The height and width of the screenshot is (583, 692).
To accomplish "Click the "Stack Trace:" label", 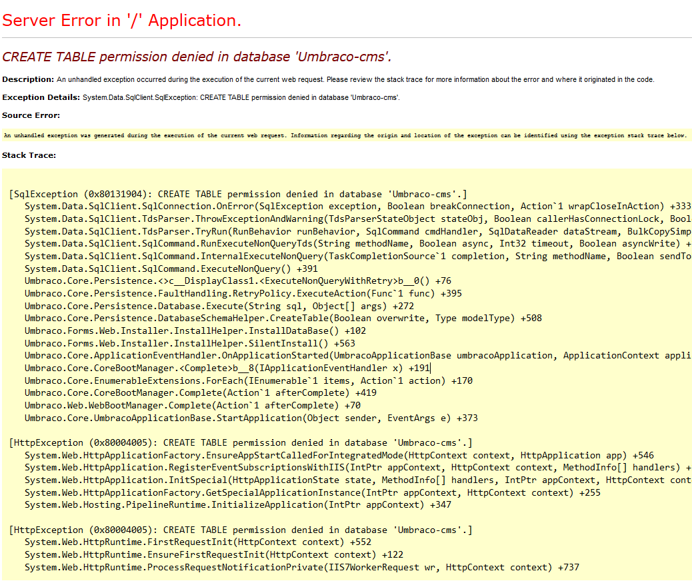I will (x=29, y=155).
